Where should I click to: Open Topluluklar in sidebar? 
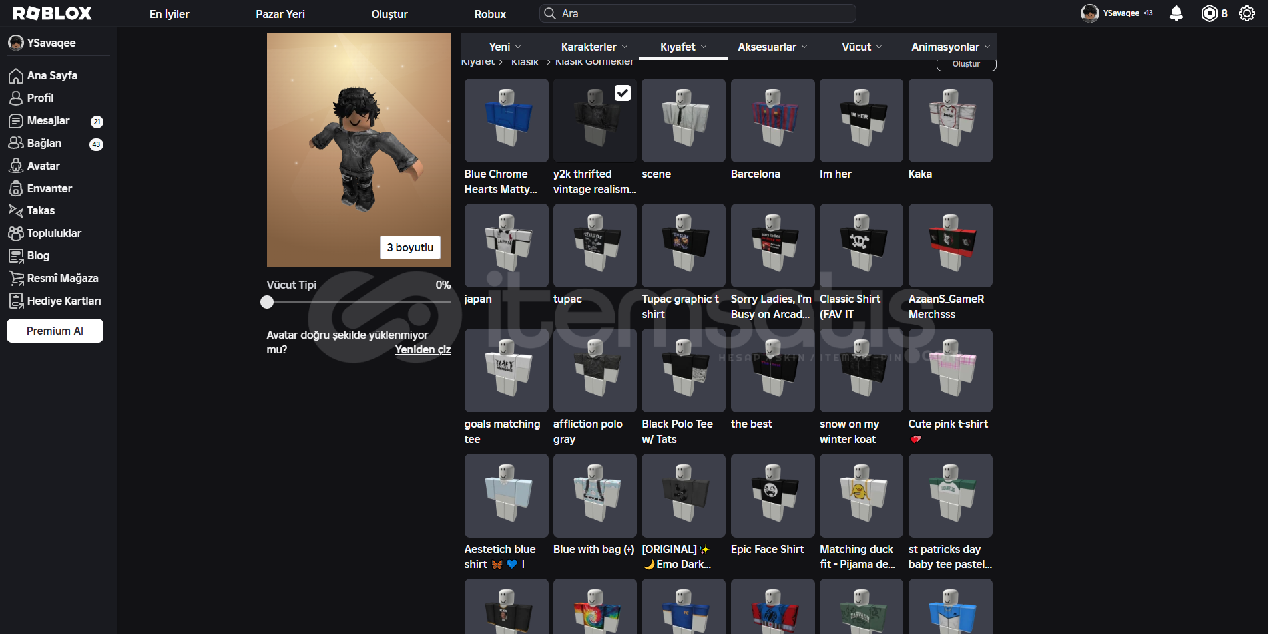[45, 233]
